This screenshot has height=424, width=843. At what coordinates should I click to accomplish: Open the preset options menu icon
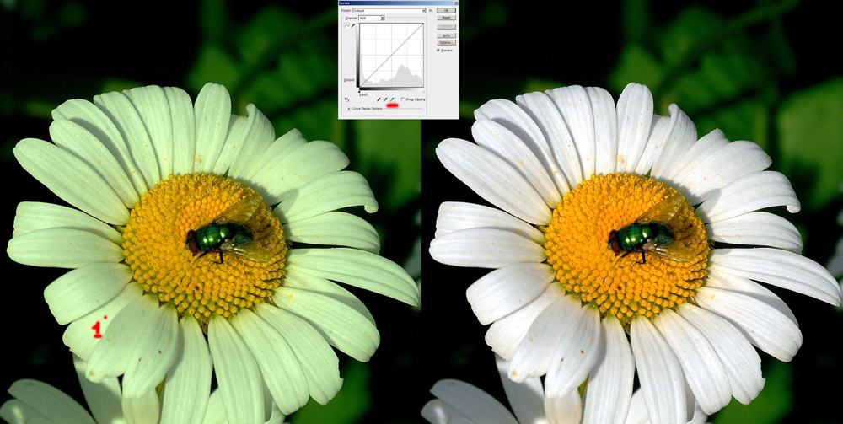pyautogui.click(x=431, y=11)
